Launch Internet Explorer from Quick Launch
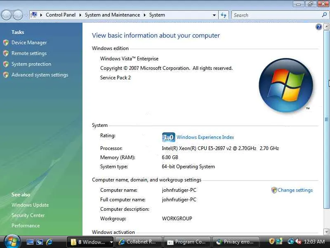330x248 pixels. (49, 242)
